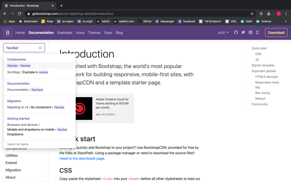The height and width of the screenshot is (182, 291).
Task: Open the Github bookmark
Action: tap(145, 21)
